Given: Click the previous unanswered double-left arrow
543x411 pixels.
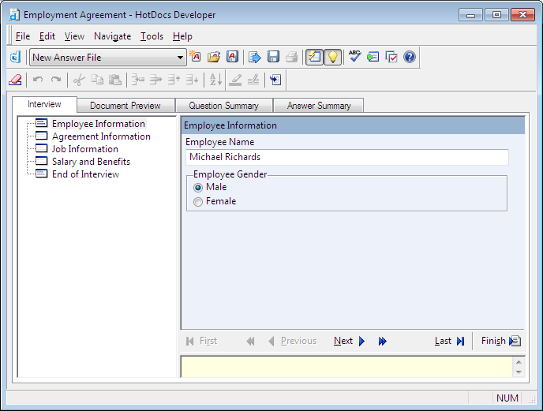Looking at the screenshot, I should [250, 342].
